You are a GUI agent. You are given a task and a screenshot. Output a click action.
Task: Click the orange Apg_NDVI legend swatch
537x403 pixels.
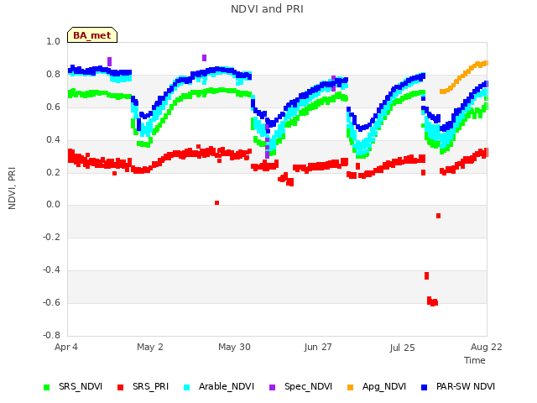click(350, 387)
